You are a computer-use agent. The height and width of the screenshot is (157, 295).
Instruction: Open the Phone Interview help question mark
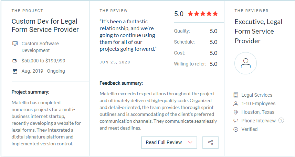point(281,120)
